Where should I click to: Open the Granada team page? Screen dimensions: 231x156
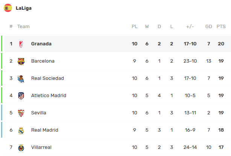[41, 44]
